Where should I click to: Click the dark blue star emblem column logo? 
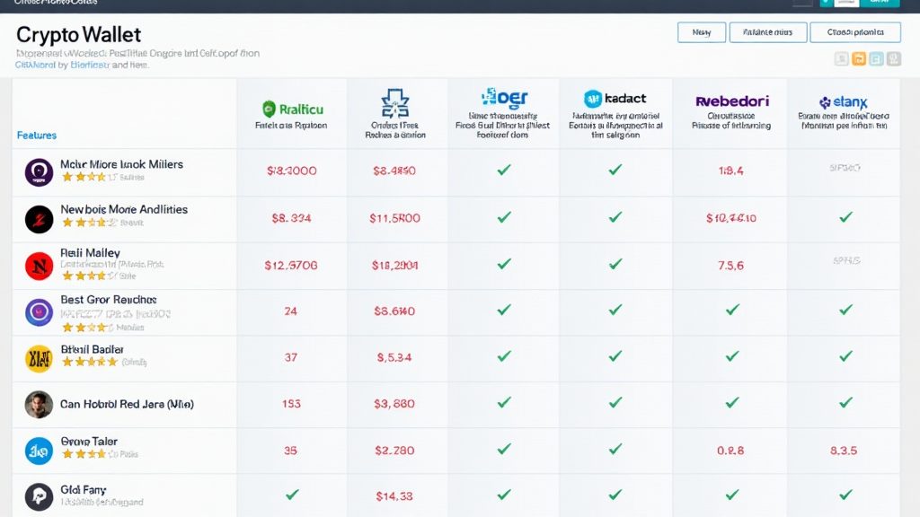pyautogui.click(x=395, y=103)
